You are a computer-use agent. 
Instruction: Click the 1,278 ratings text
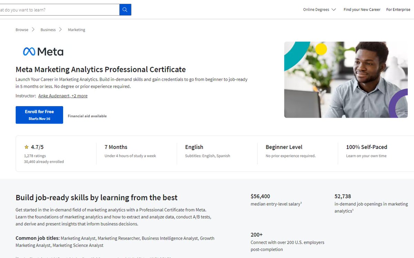click(x=35, y=156)
